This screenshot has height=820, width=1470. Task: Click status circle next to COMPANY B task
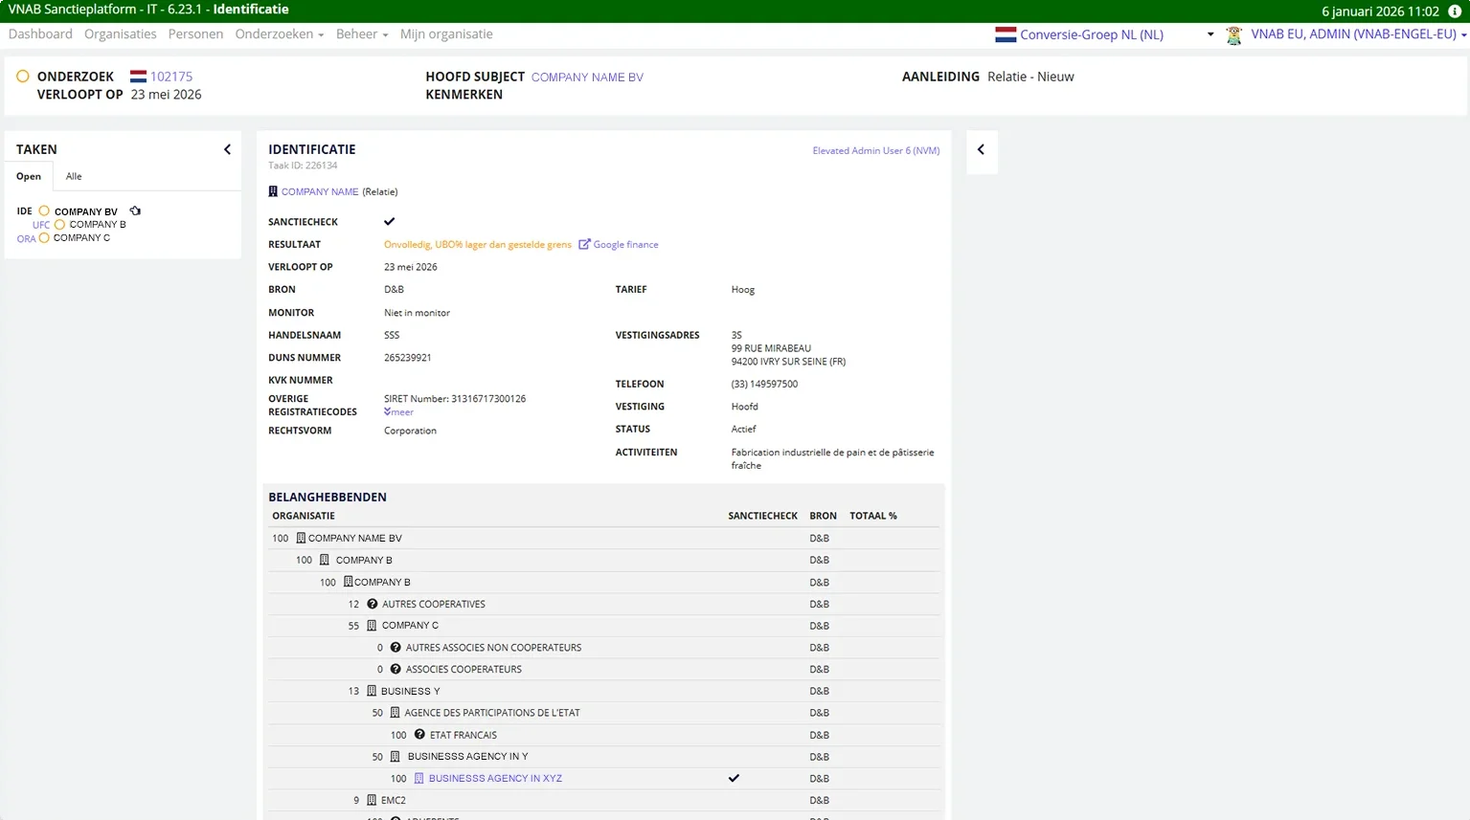59,225
